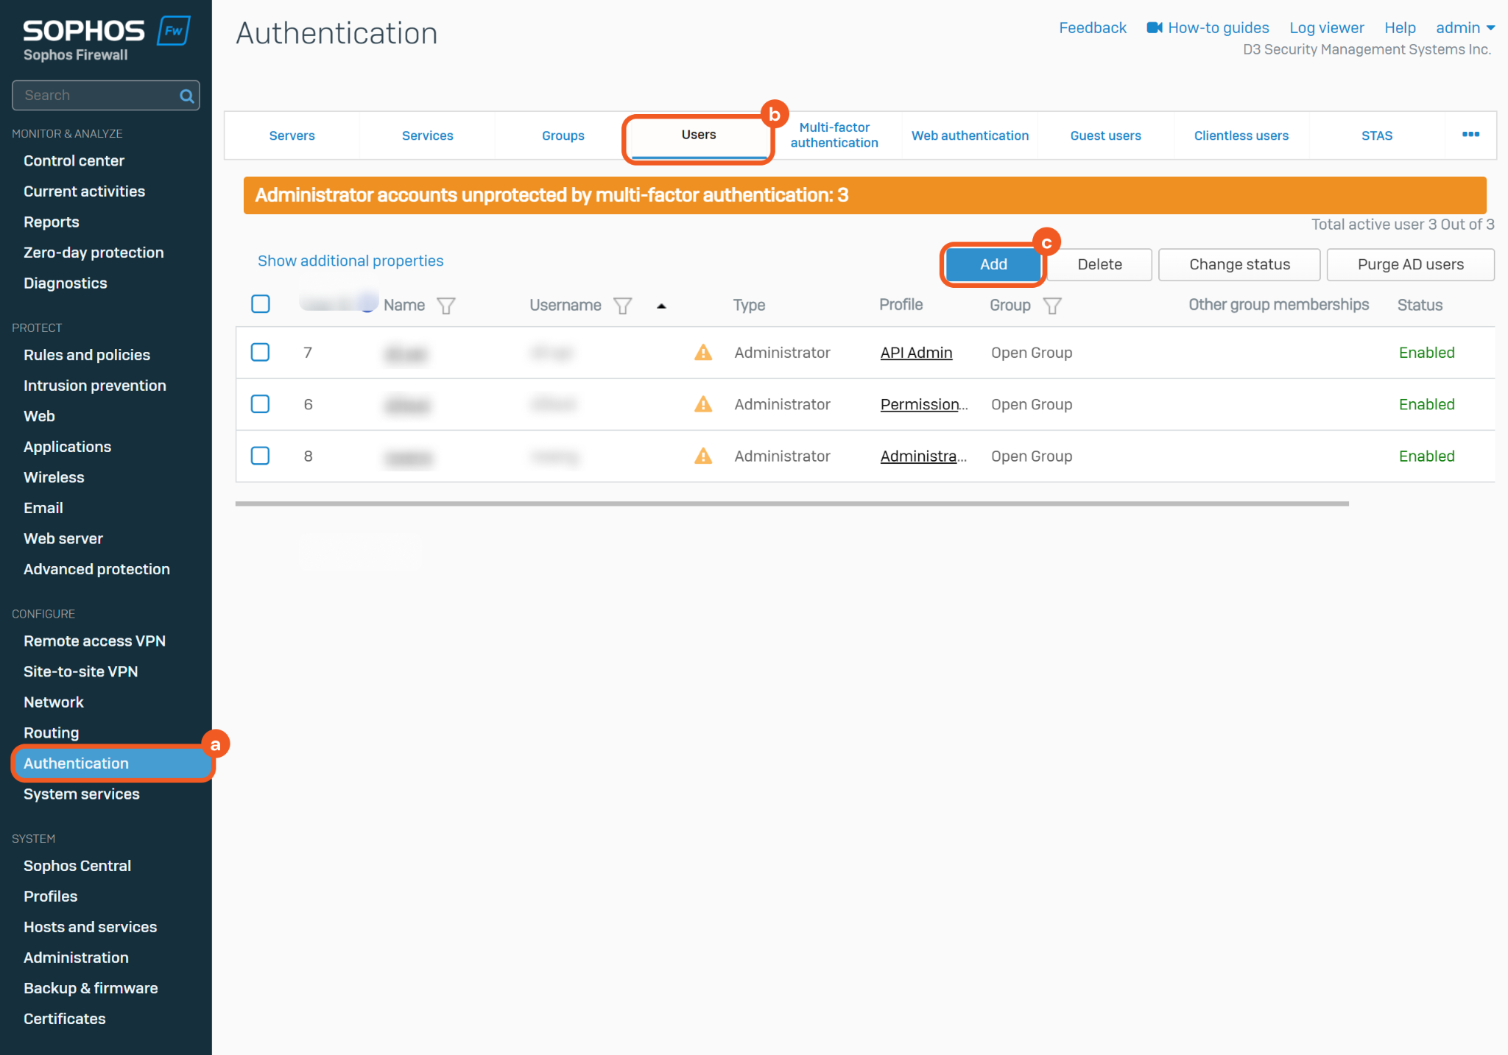Click the Username sort ascending arrow
The width and height of the screenshot is (1508, 1055).
click(x=661, y=306)
